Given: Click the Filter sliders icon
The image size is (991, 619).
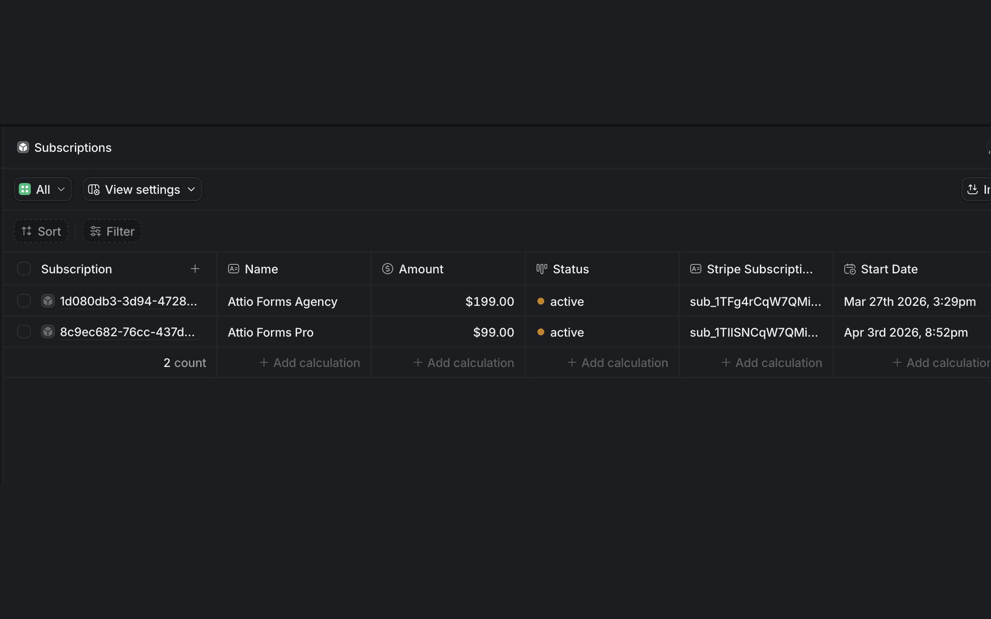Looking at the screenshot, I should (x=95, y=231).
